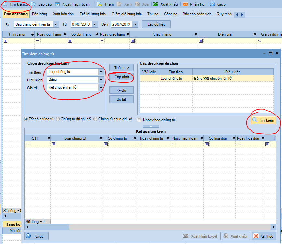Pin the Ngày chứng từ results column
This screenshot has width=282, height=244.
(168, 138)
